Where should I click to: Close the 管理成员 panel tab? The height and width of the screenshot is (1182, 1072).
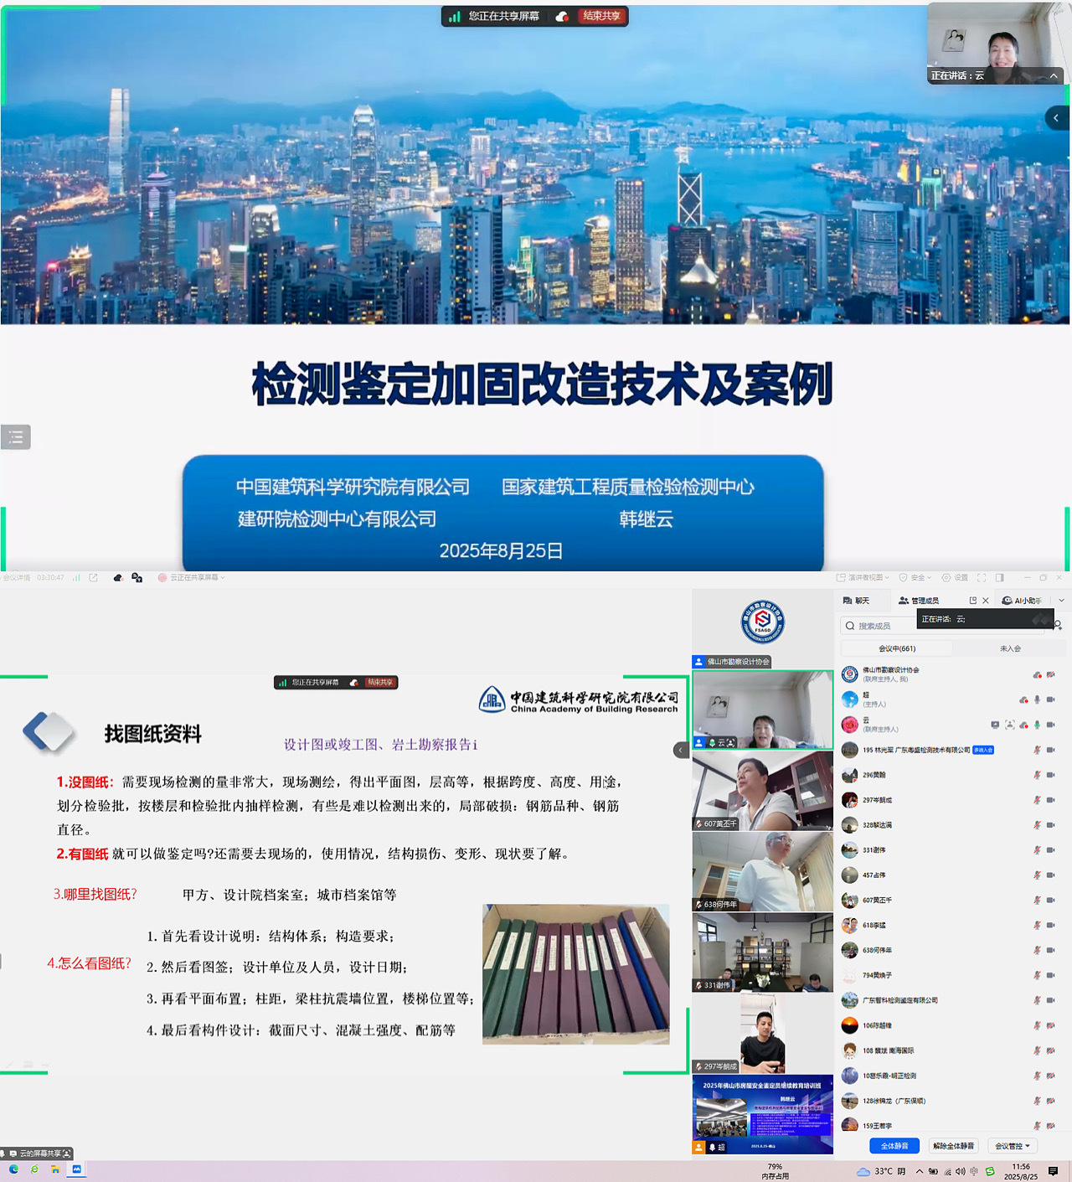(986, 601)
